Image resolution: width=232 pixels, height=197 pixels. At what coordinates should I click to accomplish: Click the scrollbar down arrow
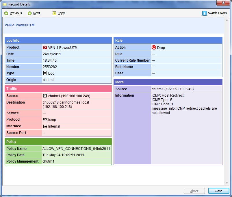227,183
